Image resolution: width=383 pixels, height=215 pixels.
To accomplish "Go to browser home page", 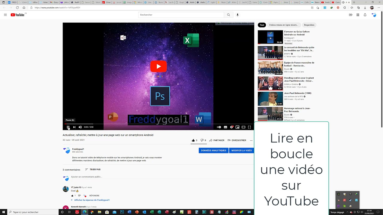I will pyautogui.click(x=24, y=8).
